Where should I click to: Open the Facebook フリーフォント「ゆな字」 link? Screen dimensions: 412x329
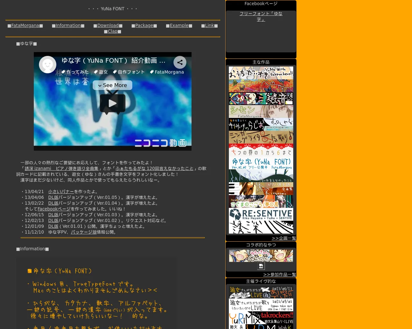(261, 16)
